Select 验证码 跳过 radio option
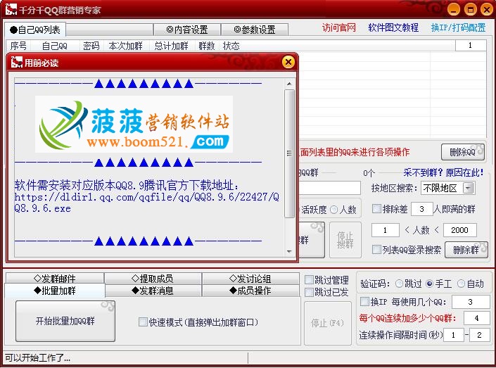The width and height of the screenshot is (496, 368). pos(399,284)
